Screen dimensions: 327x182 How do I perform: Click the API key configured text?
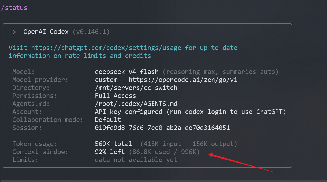[x=129, y=112]
